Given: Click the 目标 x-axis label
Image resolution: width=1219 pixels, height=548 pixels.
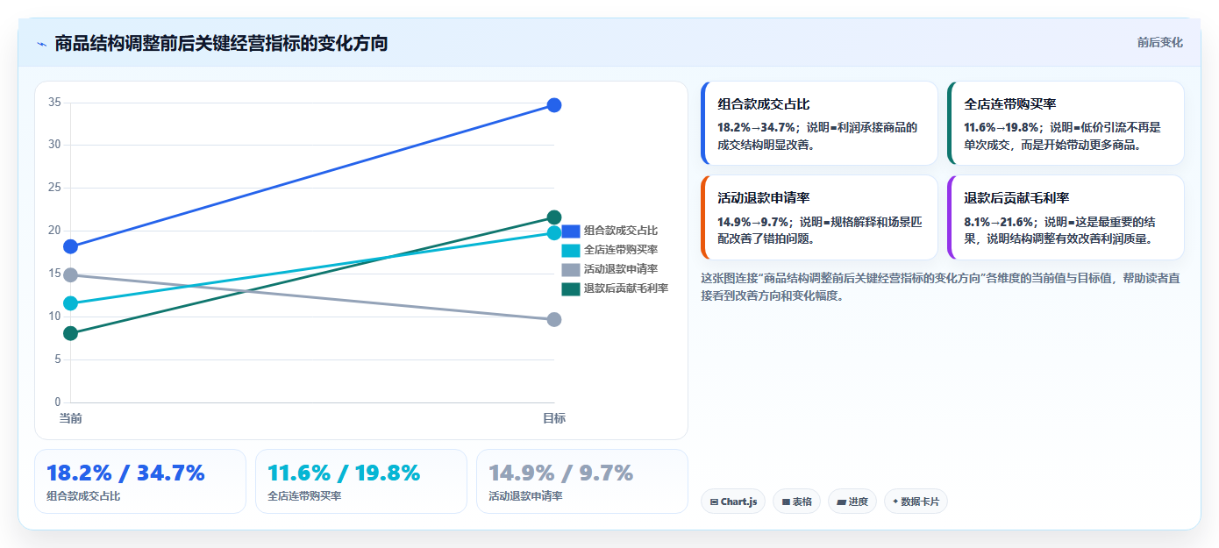Looking at the screenshot, I should click(554, 418).
